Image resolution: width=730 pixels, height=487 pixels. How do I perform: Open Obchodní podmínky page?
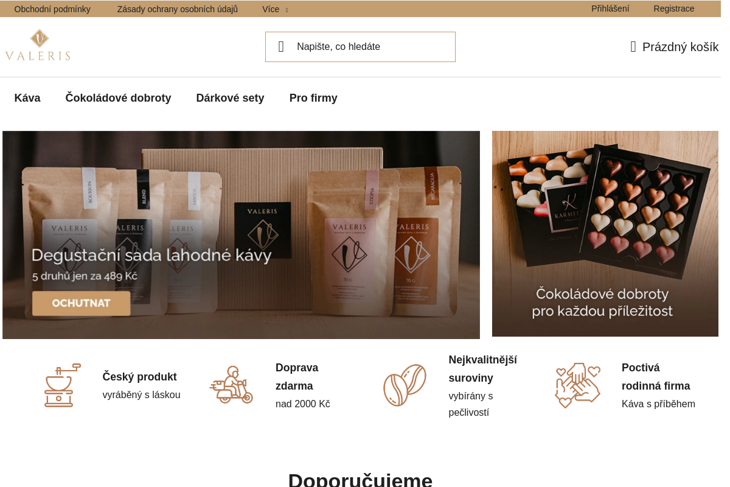click(52, 9)
